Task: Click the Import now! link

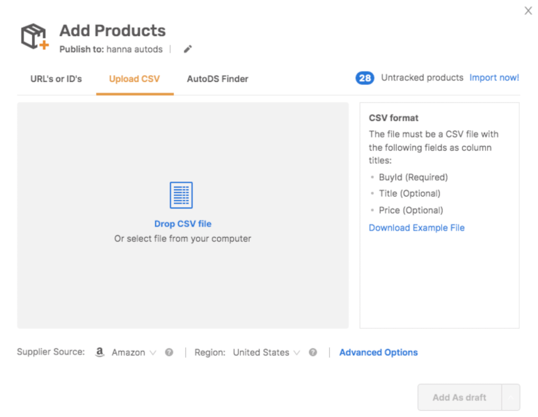Action: click(x=494, y=78)
